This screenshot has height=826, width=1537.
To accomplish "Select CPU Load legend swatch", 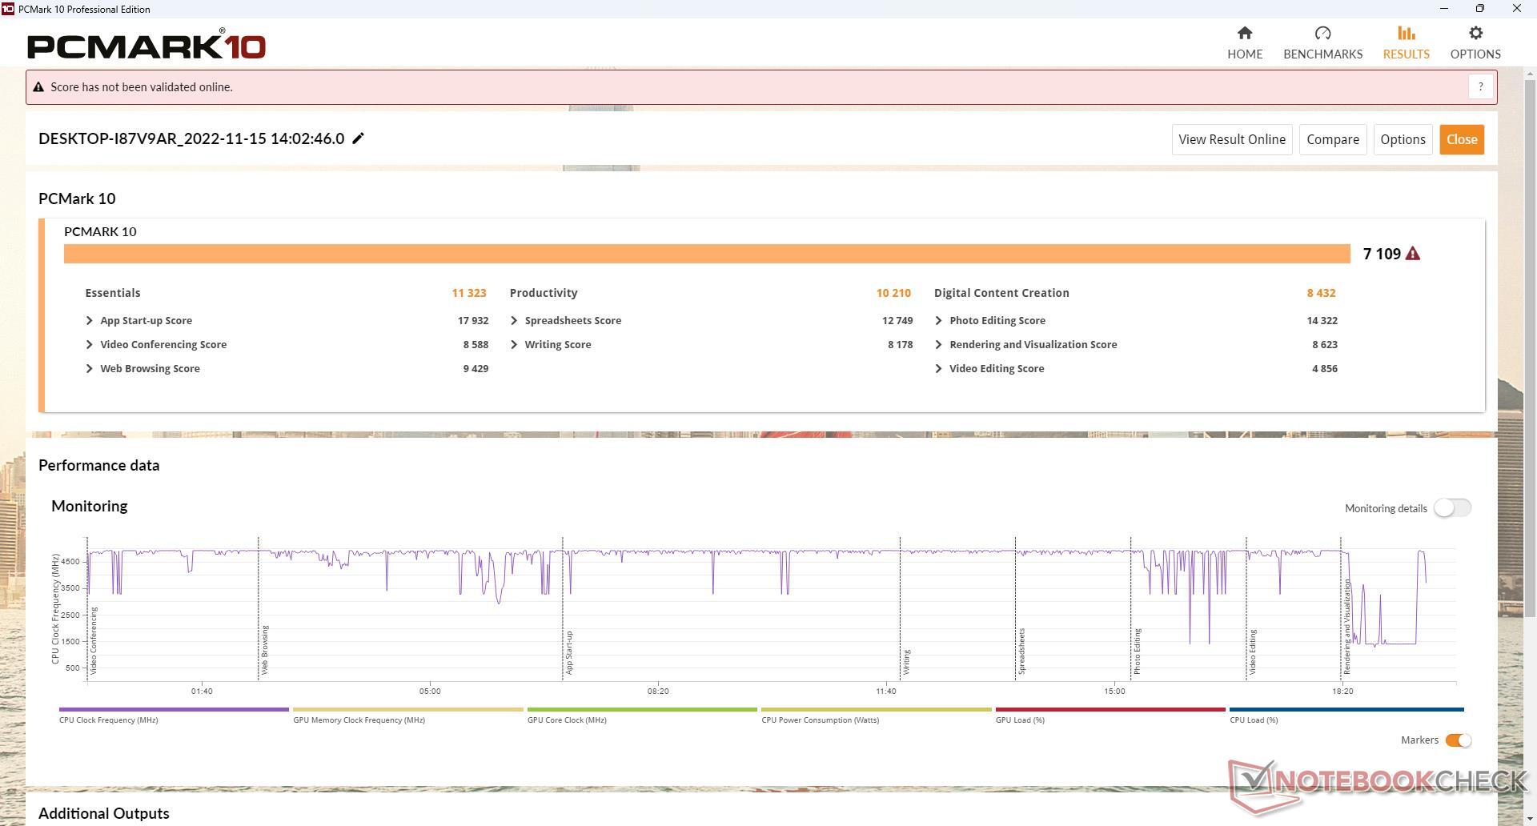I will tap(1346, 709).
